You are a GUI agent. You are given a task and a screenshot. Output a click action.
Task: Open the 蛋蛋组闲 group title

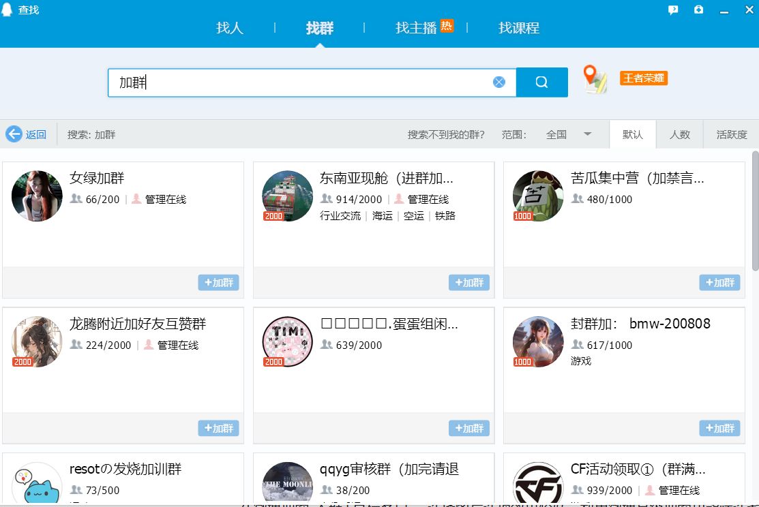[389, 324]
